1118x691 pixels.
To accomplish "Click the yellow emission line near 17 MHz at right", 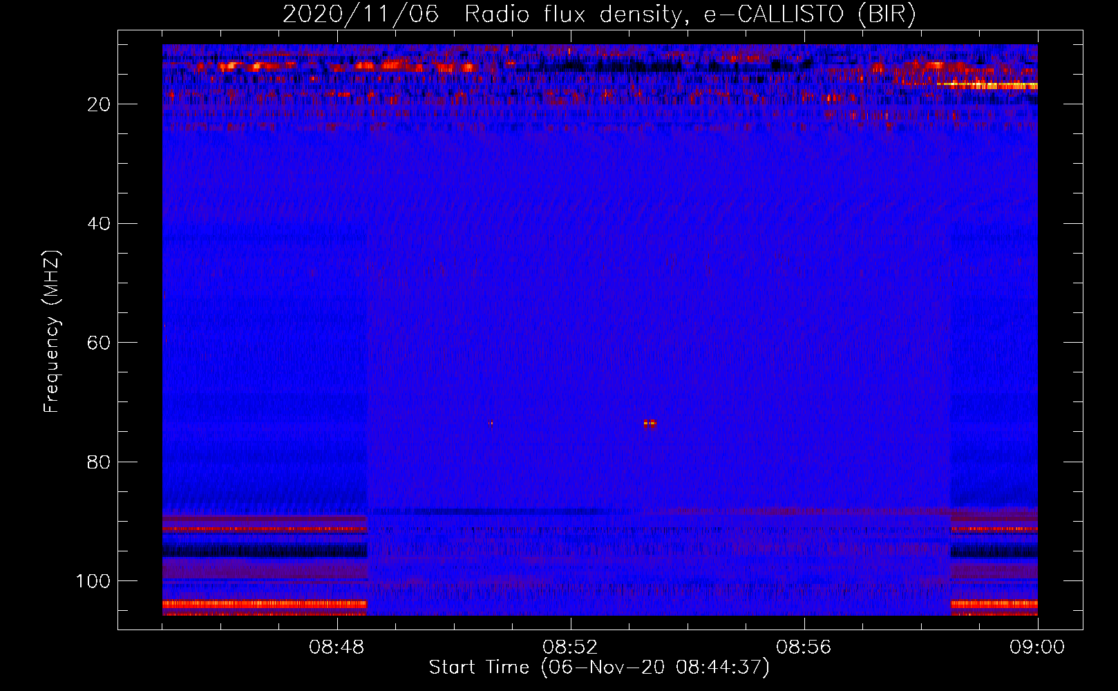I will pos(988,86).
